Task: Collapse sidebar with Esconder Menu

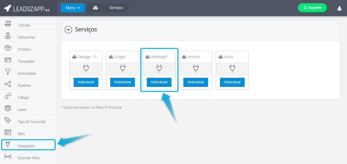Action: 29,158
